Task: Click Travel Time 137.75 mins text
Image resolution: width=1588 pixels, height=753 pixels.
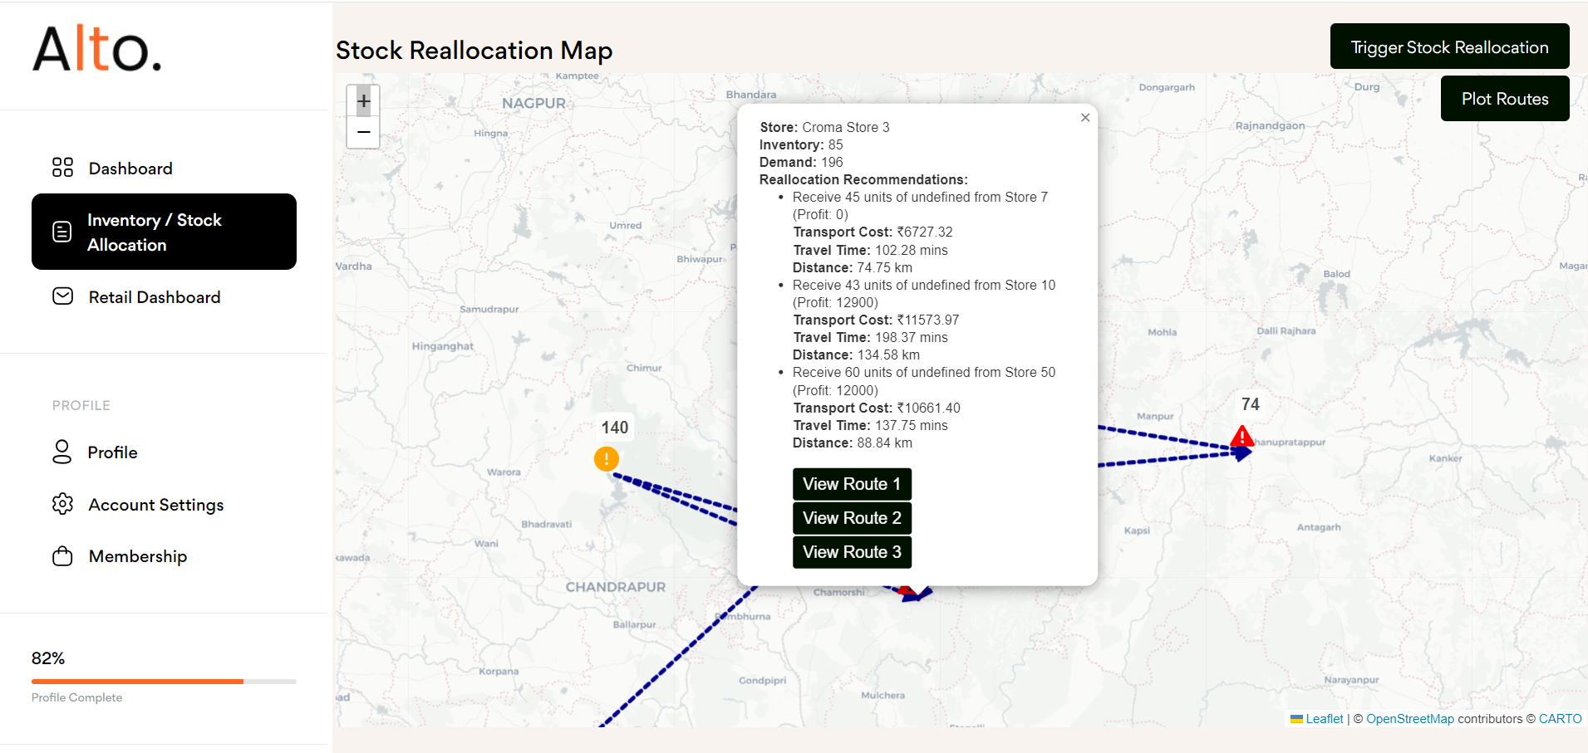Action: pyautogui.click(x=870, y=425)
